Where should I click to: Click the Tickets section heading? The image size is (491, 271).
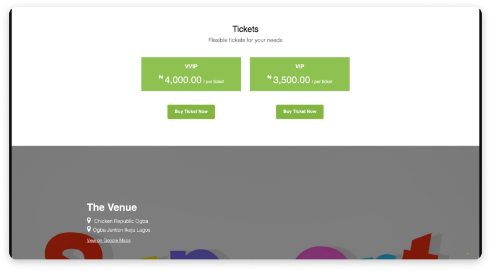(245, 29)
